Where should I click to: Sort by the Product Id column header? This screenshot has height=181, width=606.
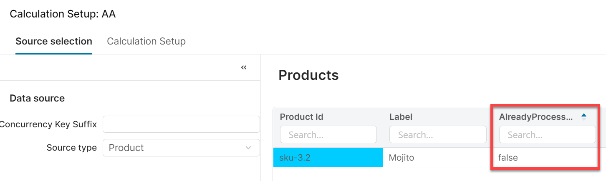[x=301, y=117]
